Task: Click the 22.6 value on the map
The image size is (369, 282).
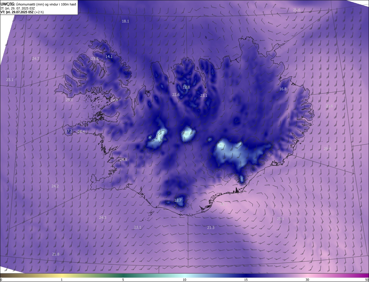Action: tap(176, 95)
